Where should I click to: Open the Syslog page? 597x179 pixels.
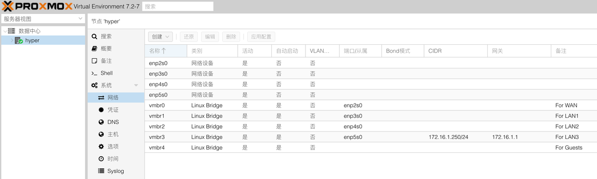tap(116, 171)
